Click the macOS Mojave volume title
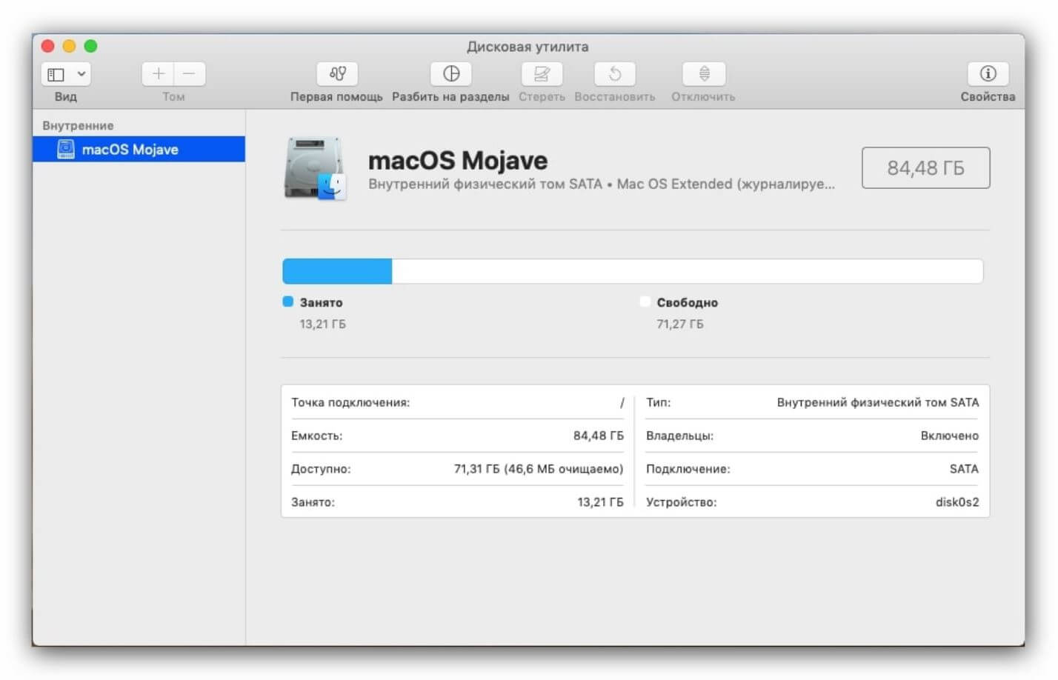The width and height of the screenshot is (1058, 680). pyautogui.click(x=458, y=160)
